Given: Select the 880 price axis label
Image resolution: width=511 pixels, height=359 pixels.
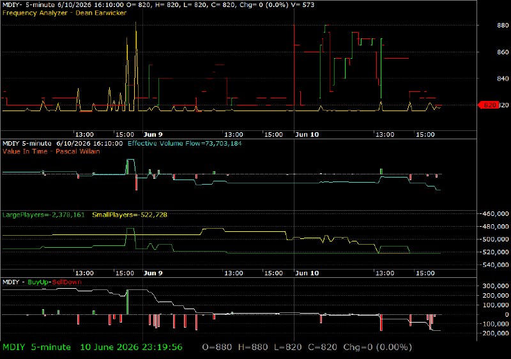Looking at the screenshot, I should point(503,25).
